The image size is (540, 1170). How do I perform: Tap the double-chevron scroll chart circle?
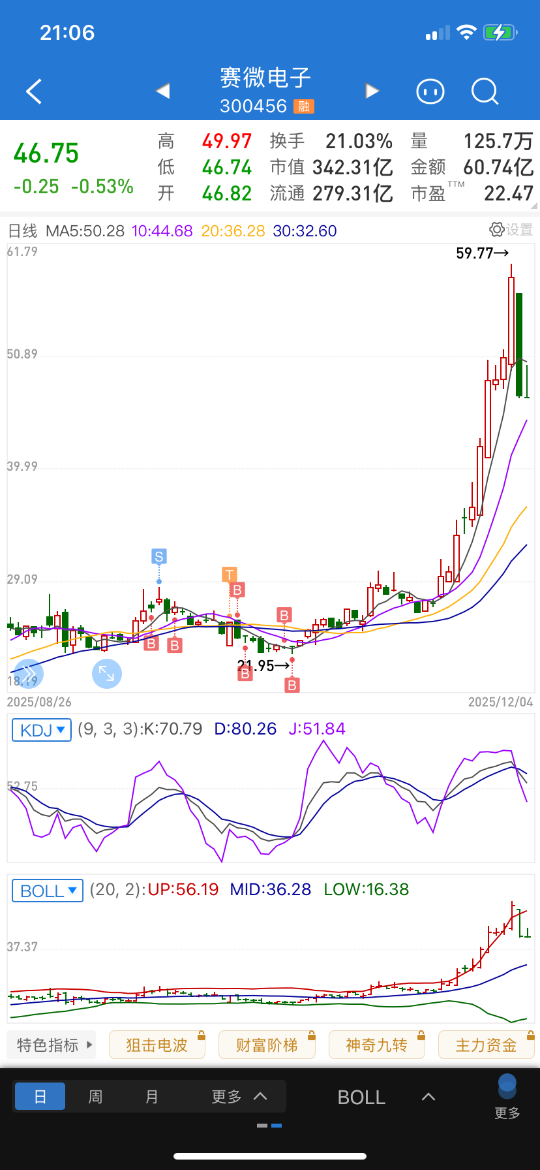(29, 673)
